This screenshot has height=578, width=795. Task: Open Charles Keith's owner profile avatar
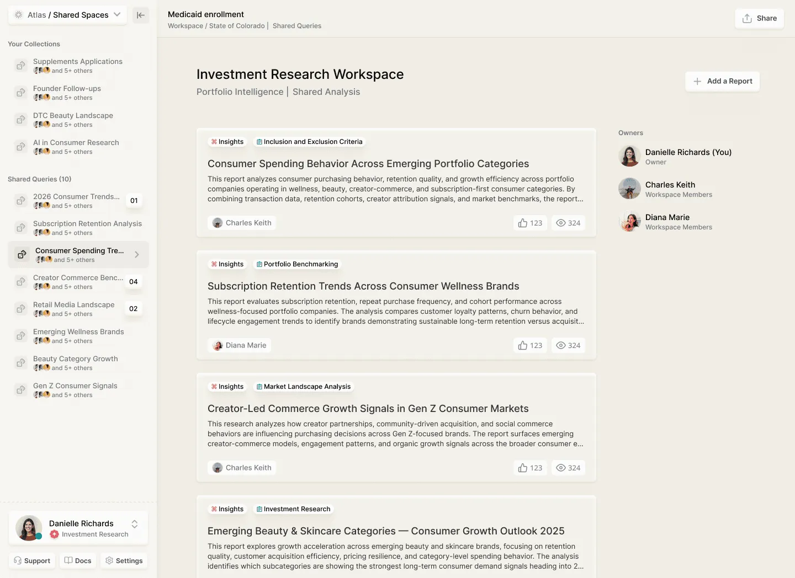629,189
